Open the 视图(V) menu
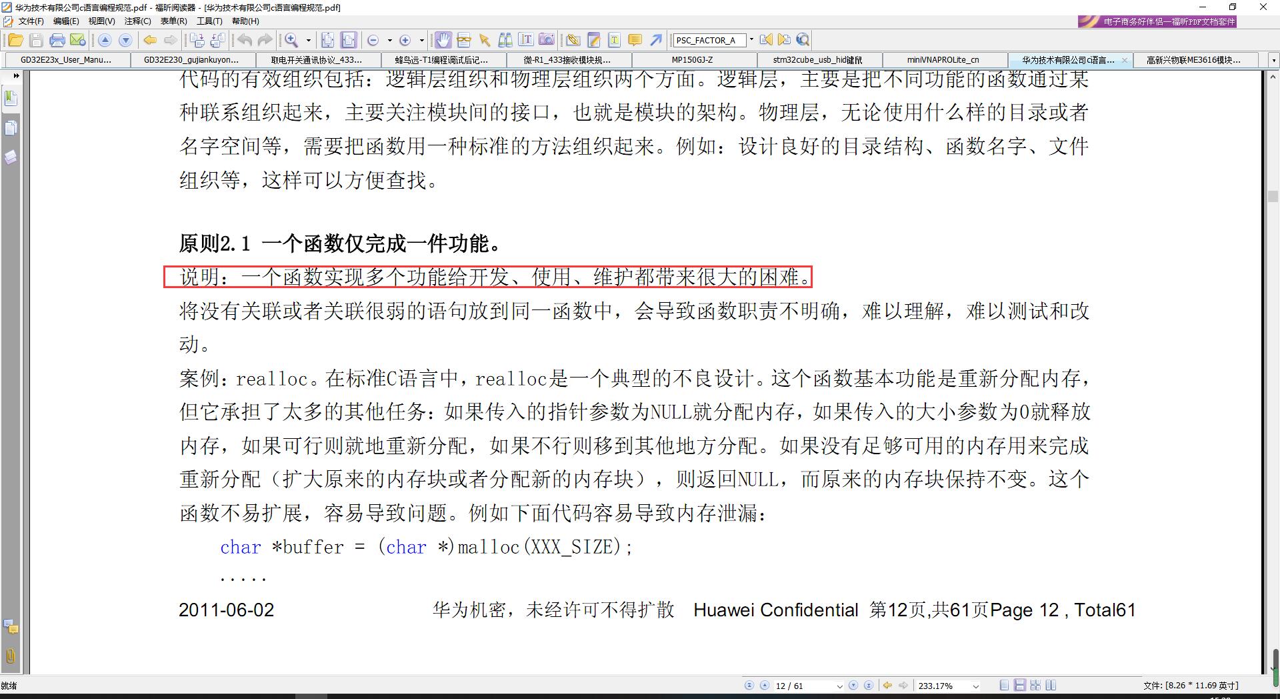Viewport: 1280px width, 699px height. 101,21
